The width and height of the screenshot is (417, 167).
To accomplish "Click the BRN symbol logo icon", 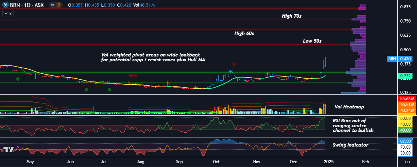I will click(x=5, y=5).
